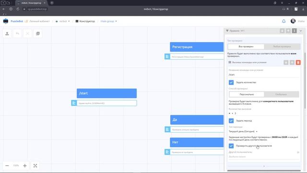The image size is (307, 173).
Task: Select the Персонально check method
Action: coord(247,94)
